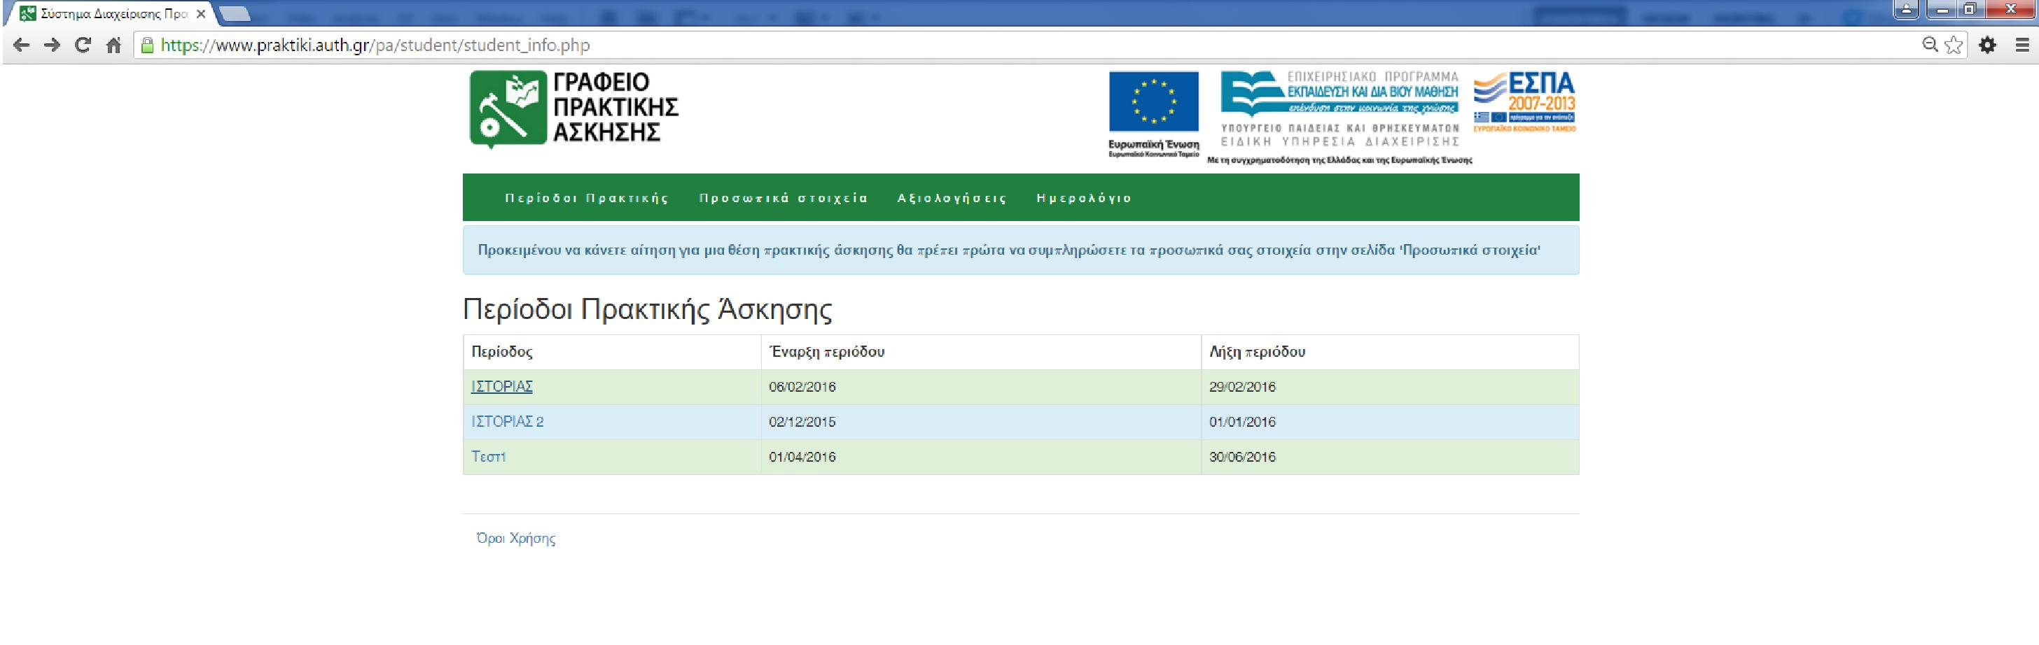The image size is (2039, 645).
Task: Select the start date 01/04/2016
Action: (x=802, y=456)
